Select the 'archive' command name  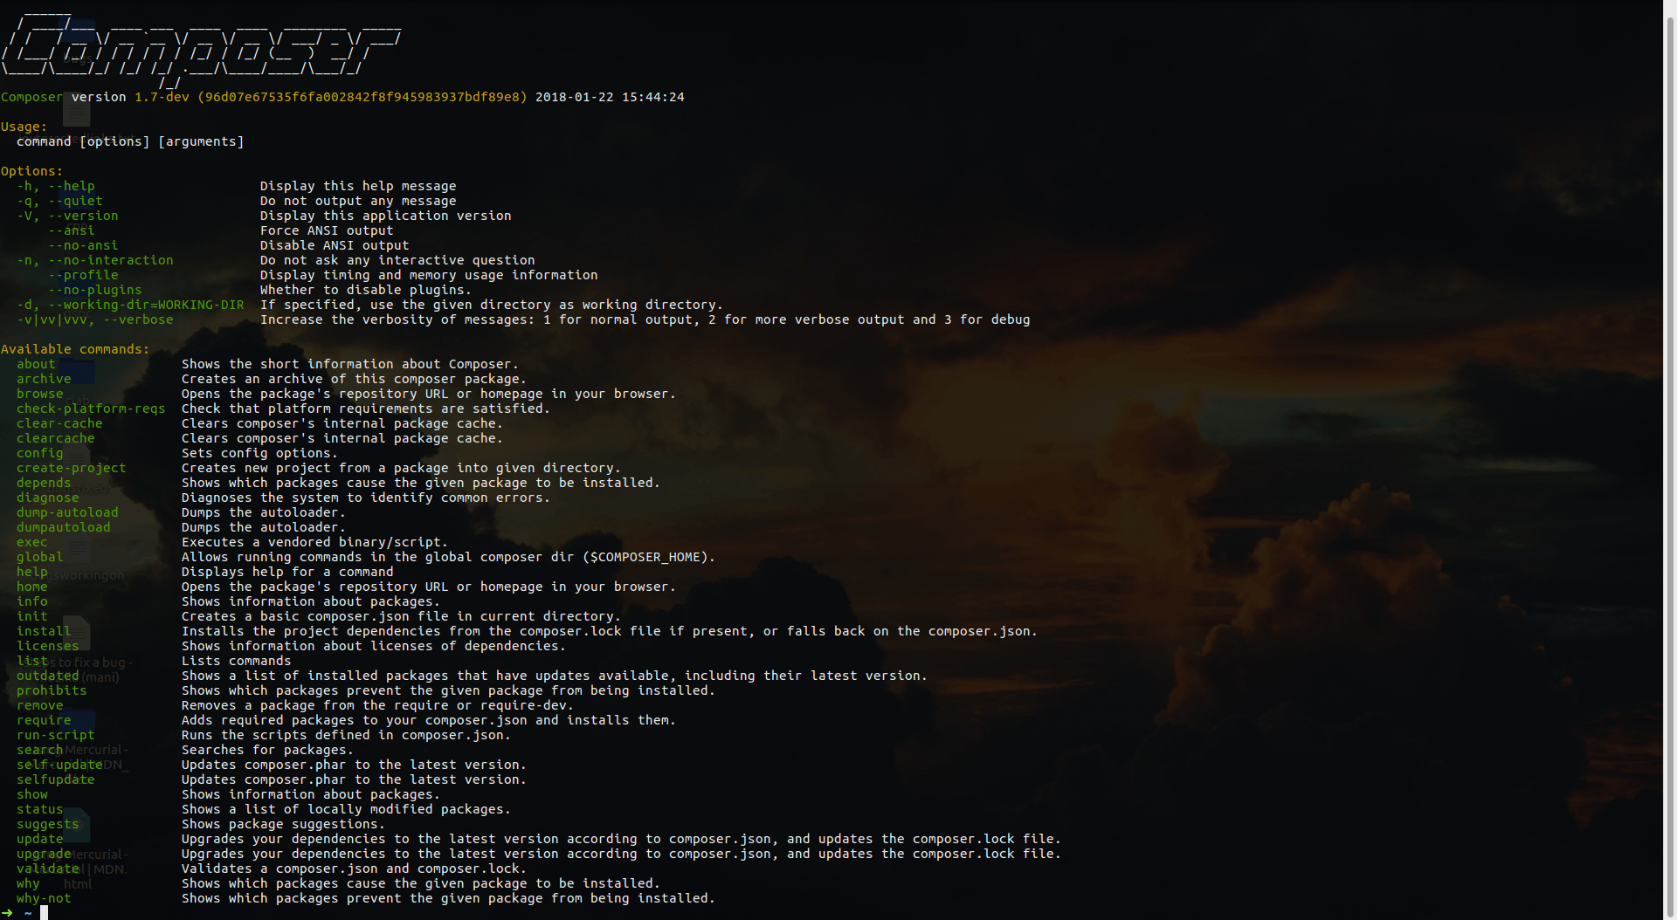point(44,379)
